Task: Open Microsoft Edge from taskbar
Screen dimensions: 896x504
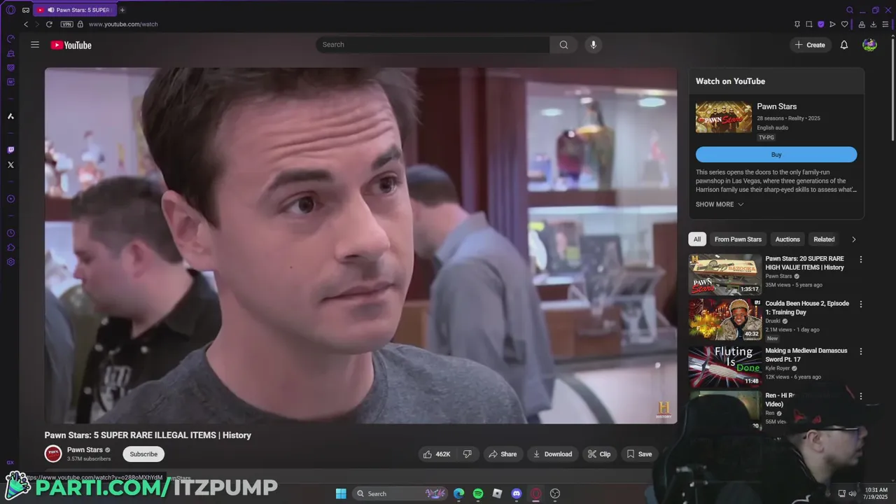Action: coord(458,493)
